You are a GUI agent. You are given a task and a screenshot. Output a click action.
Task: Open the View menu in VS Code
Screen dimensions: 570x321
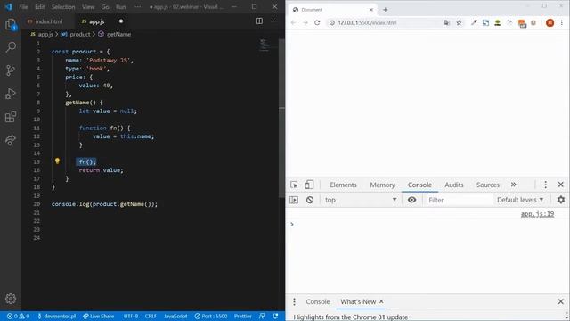coord(88,7)
